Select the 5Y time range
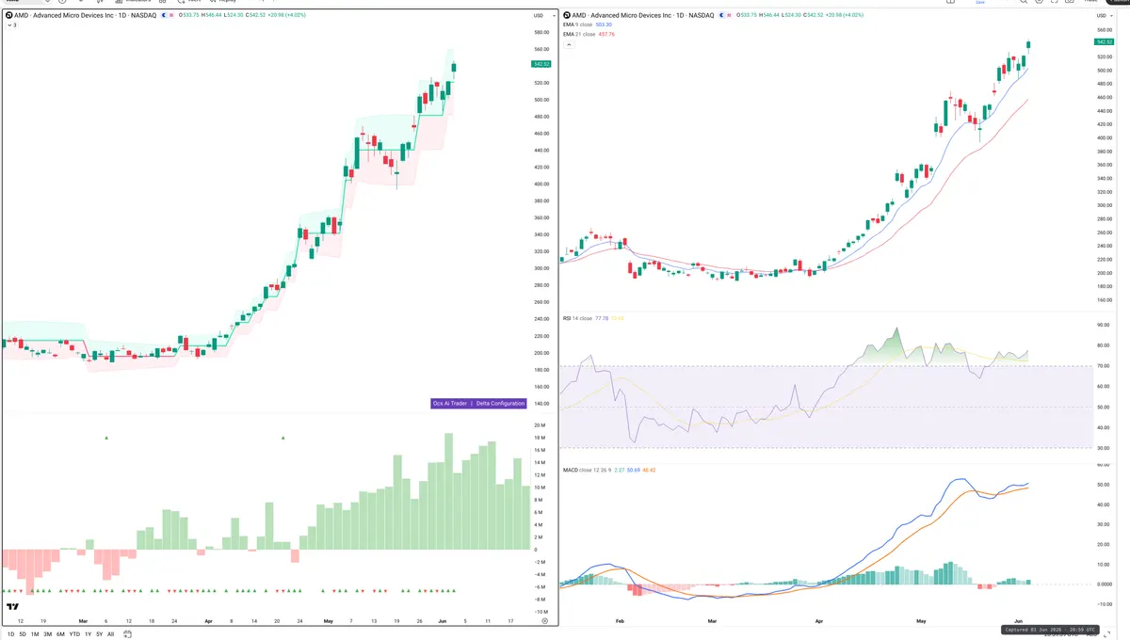The width and height of the screenshot is (1130, 640). (99, 634)
